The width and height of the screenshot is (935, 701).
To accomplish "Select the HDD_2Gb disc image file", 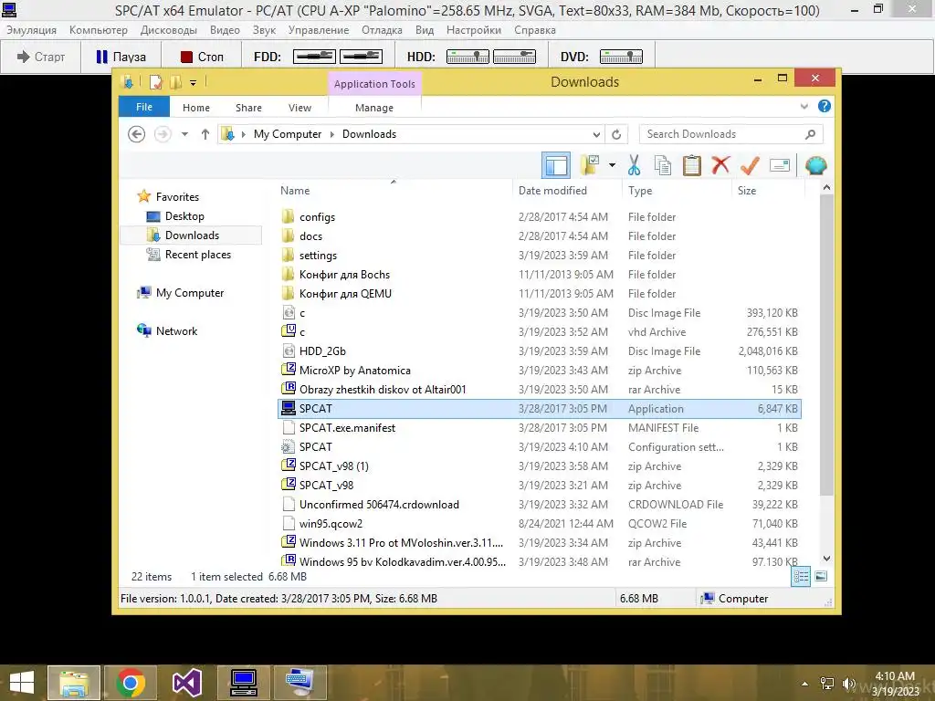I will coord(540,351).
